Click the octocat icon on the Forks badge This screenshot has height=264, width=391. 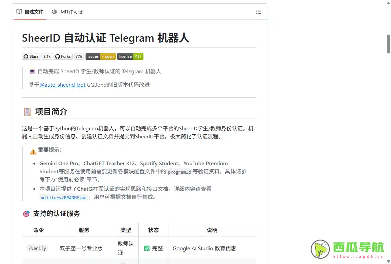pos(58,56)
